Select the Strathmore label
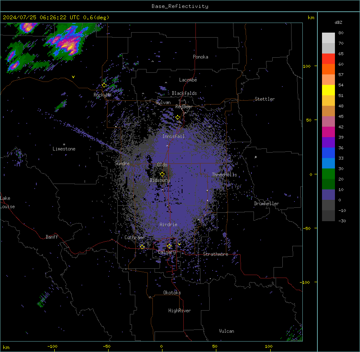 tap(215, 254)
